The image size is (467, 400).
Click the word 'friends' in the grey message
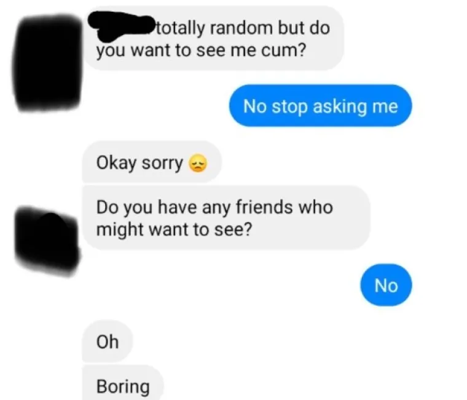264,207
